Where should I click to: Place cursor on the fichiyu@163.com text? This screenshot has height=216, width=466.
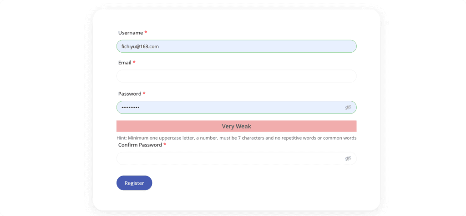point(140,46)
